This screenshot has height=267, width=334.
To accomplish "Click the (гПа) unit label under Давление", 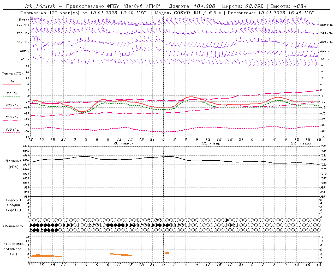I will coord(14,167).
